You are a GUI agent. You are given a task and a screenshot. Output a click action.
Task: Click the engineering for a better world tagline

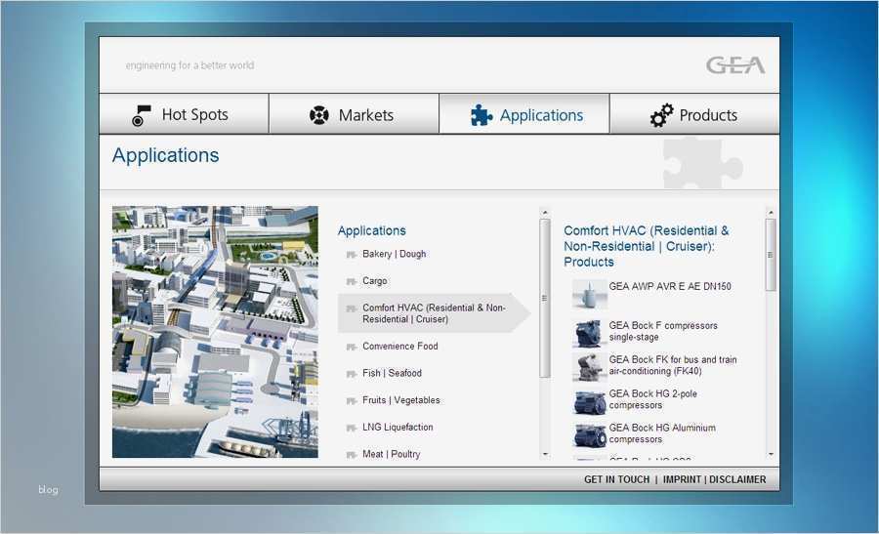point(189,65)
